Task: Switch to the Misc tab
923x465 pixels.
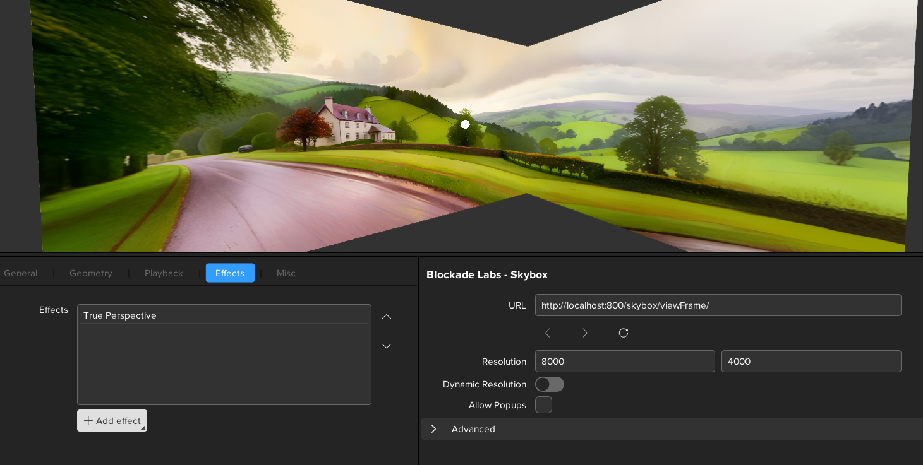Action: pos(286,273)
